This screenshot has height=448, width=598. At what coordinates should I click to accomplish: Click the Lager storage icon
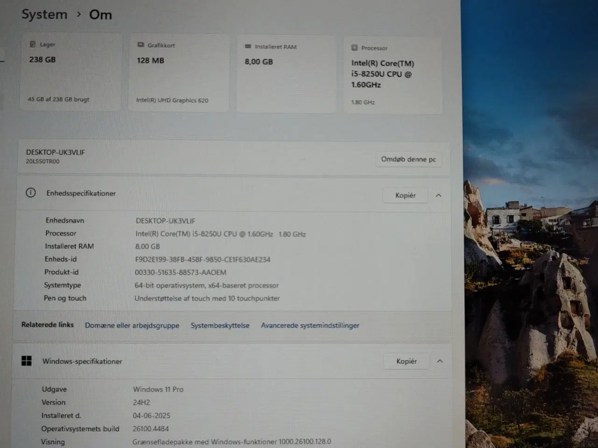pos(33,44)
